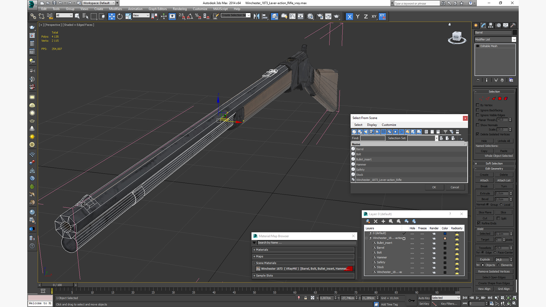Open the Modify command panel tab
Viewport: 546px width, 307px height.
tap(483, 25)
